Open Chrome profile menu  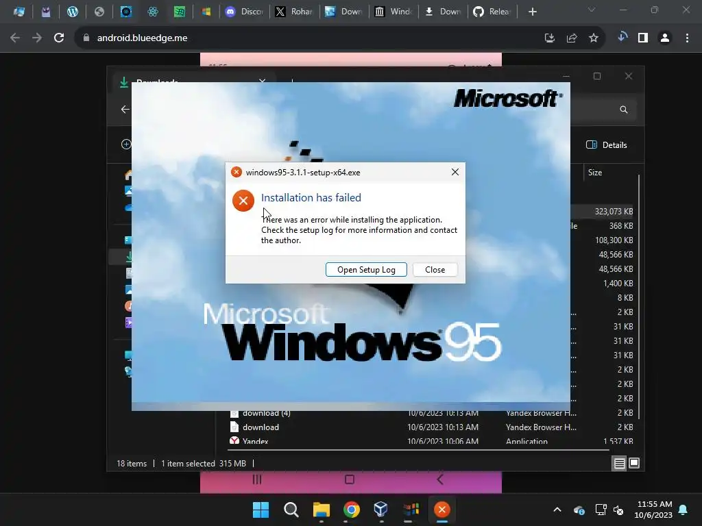(665, 38)
